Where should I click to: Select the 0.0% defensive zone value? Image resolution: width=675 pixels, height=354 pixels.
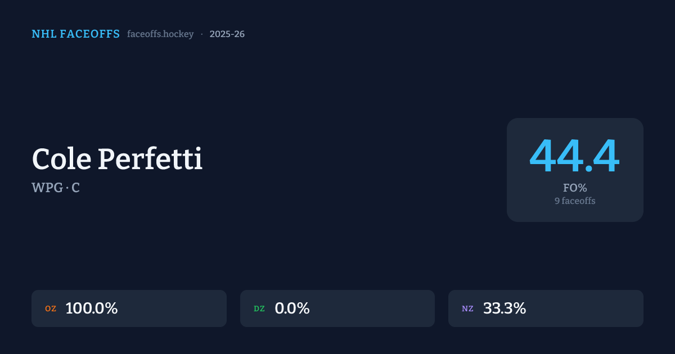(292, 308)
